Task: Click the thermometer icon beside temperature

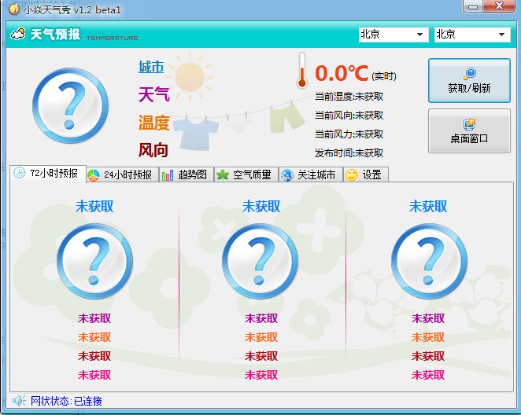Action: 301,70
